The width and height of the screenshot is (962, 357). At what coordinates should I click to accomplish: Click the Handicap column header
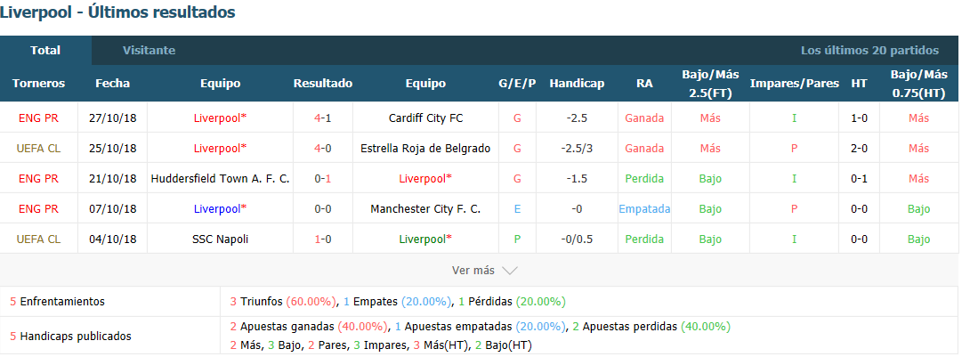(577, 84)
